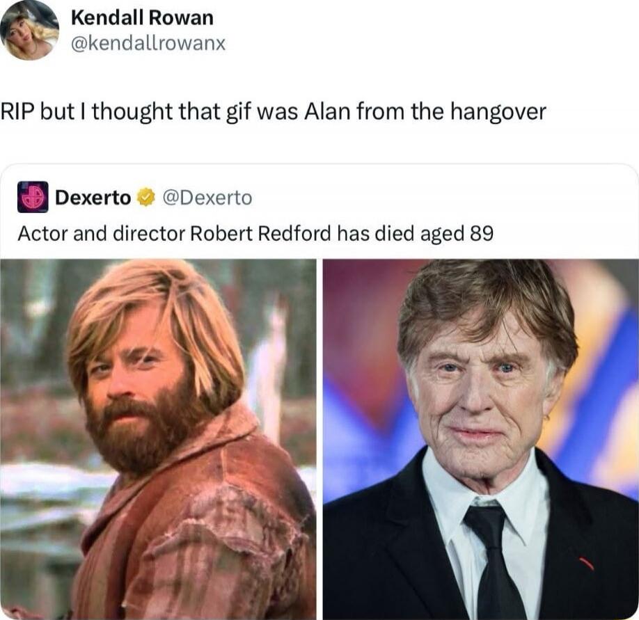Click the tweet text starting with RIP
The height and width of the screenshot is (620, 639).
[x=273, y=111]
